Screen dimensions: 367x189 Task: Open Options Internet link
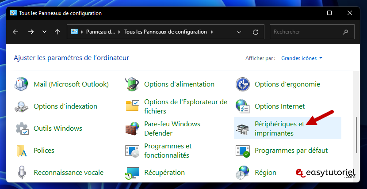click(280, 106)
